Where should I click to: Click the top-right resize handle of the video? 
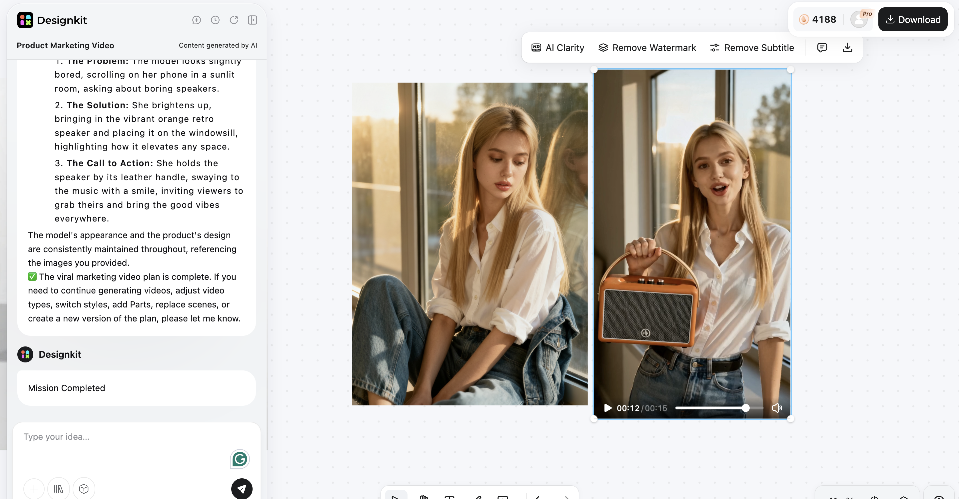tap(791, 70)
